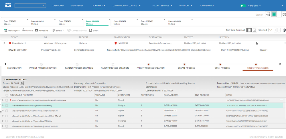The image size is (286, 139).
Task: Open the process search magnifier icon beside Process ID
Action: (22, 83)
